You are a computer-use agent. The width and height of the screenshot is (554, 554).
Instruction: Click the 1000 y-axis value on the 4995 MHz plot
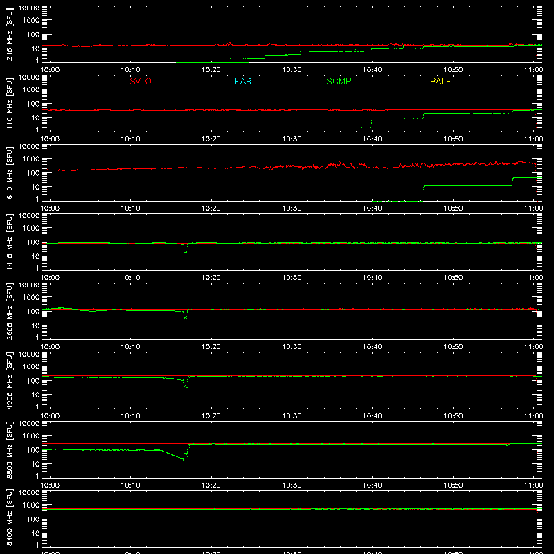pos(30,367)
